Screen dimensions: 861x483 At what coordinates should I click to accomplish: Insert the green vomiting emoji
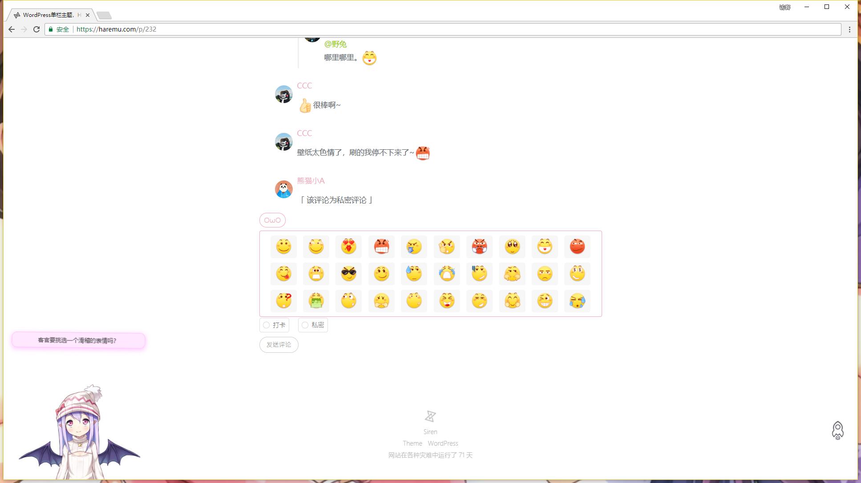(x=316, y=301)
